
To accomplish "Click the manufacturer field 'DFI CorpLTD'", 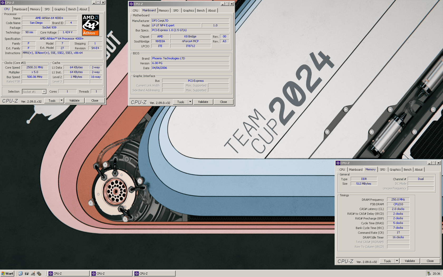I will click(x=190, y=21).
